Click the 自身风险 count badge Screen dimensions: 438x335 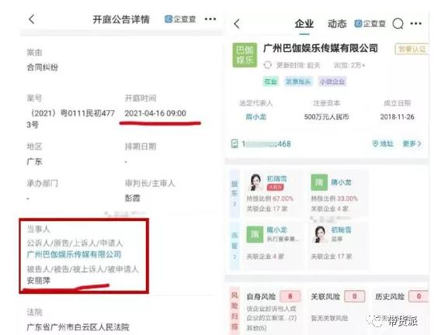click(290, 296)
